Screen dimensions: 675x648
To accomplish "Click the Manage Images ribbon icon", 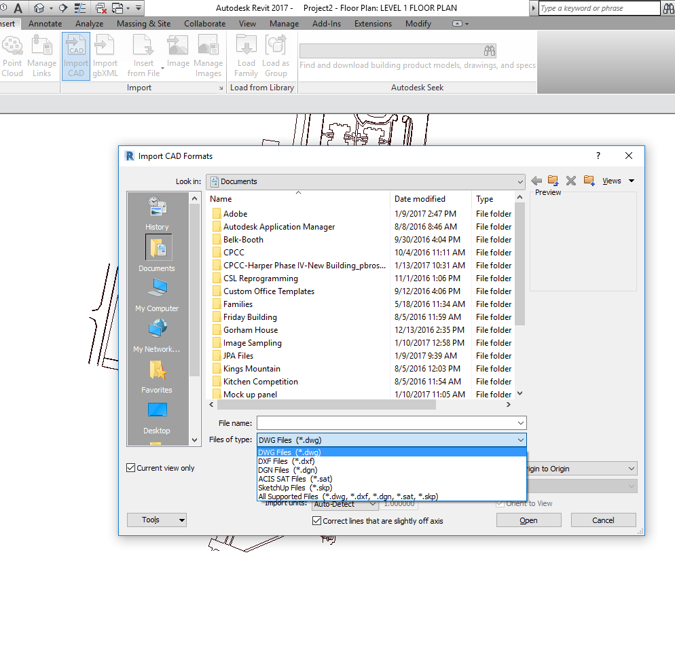I will pyautogui.click(x=208, y=56).
